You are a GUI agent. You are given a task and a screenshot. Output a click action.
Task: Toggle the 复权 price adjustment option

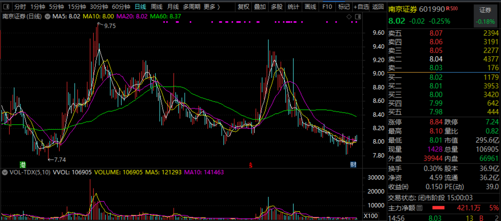point(243,7)
